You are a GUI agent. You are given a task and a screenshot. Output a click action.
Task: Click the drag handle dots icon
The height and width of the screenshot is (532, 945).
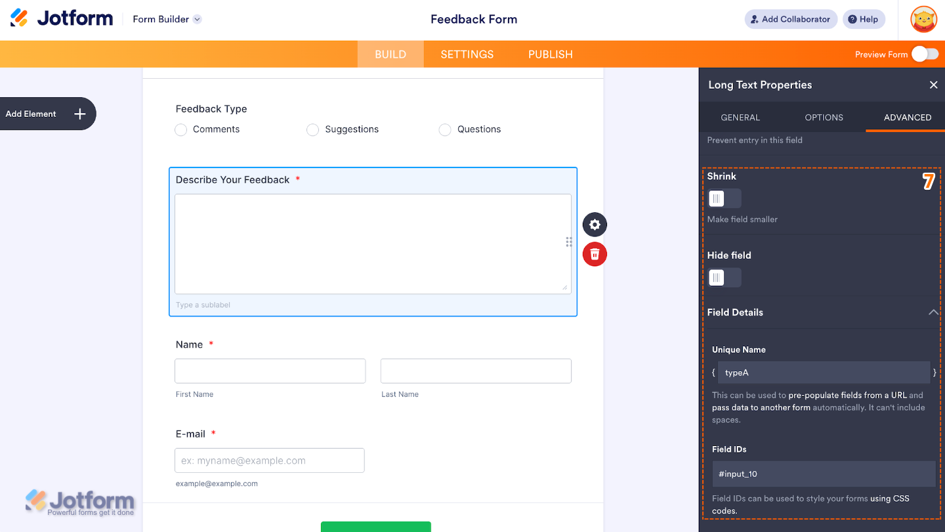569,242
